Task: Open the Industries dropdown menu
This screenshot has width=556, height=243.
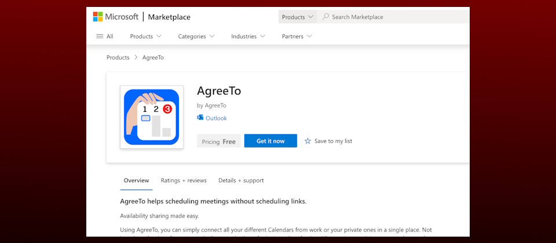Action: pyautogui.click(x=248, y=36)
